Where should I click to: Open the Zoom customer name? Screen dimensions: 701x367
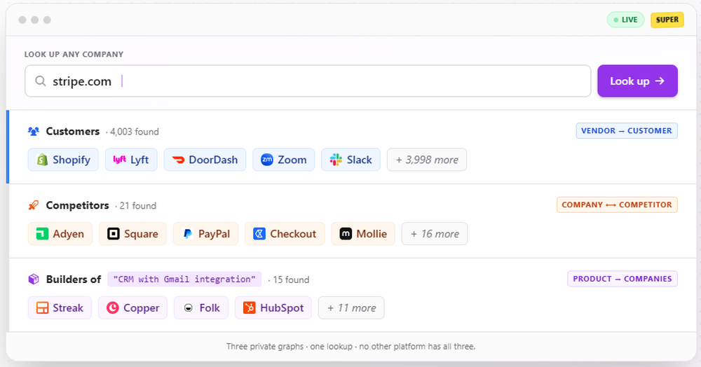pyautogui.click(x=292, y=160)
